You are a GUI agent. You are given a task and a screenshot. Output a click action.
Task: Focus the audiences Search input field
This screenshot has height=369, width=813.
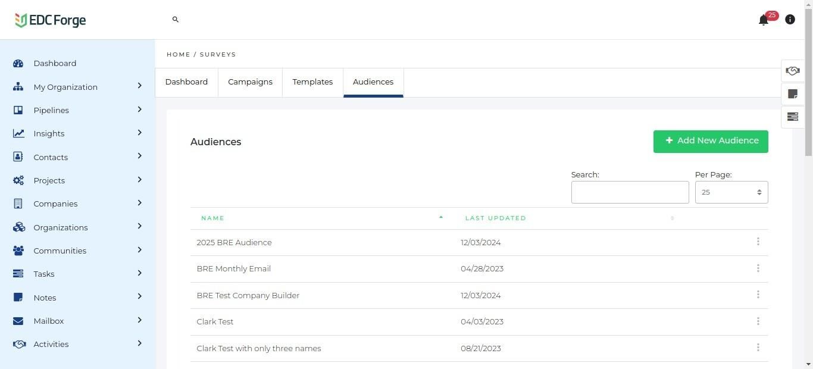pyautogui.click(x=630, y=192)
